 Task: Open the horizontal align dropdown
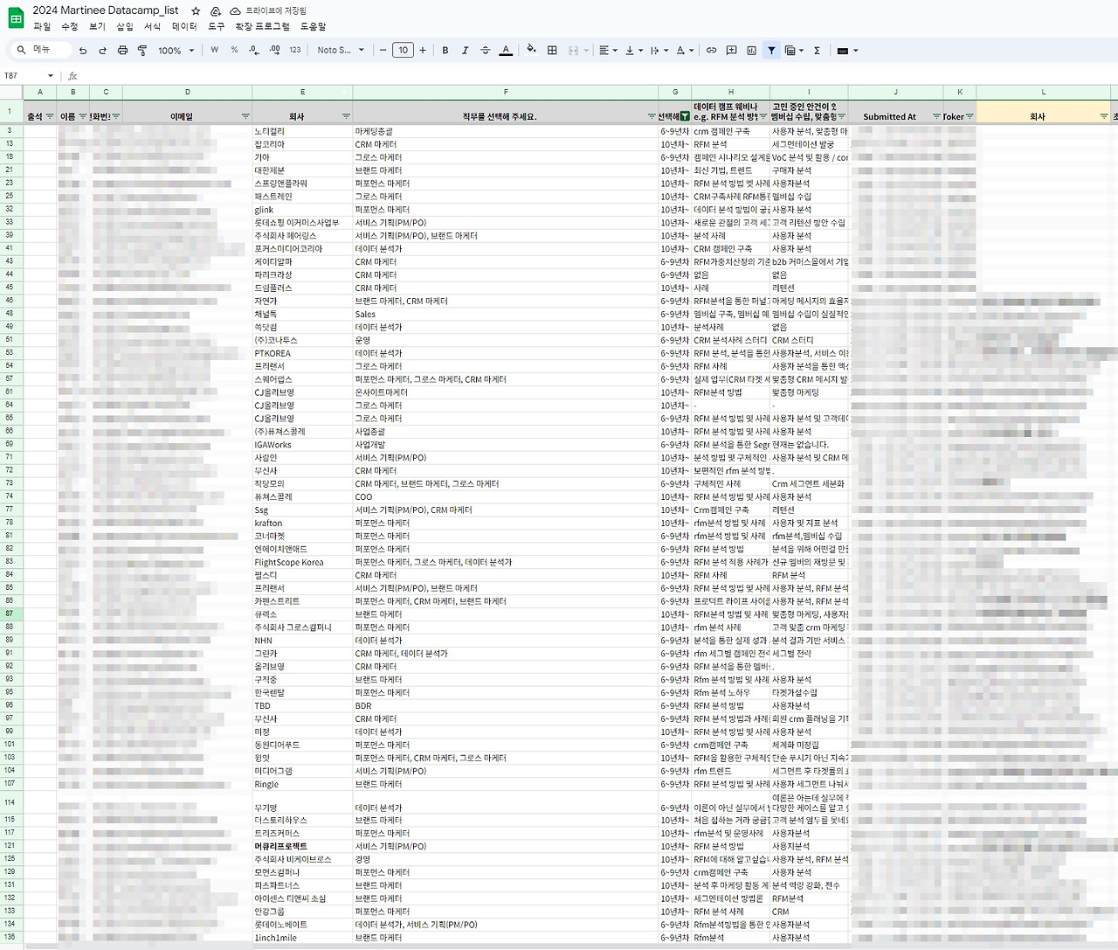pos(608,51)
